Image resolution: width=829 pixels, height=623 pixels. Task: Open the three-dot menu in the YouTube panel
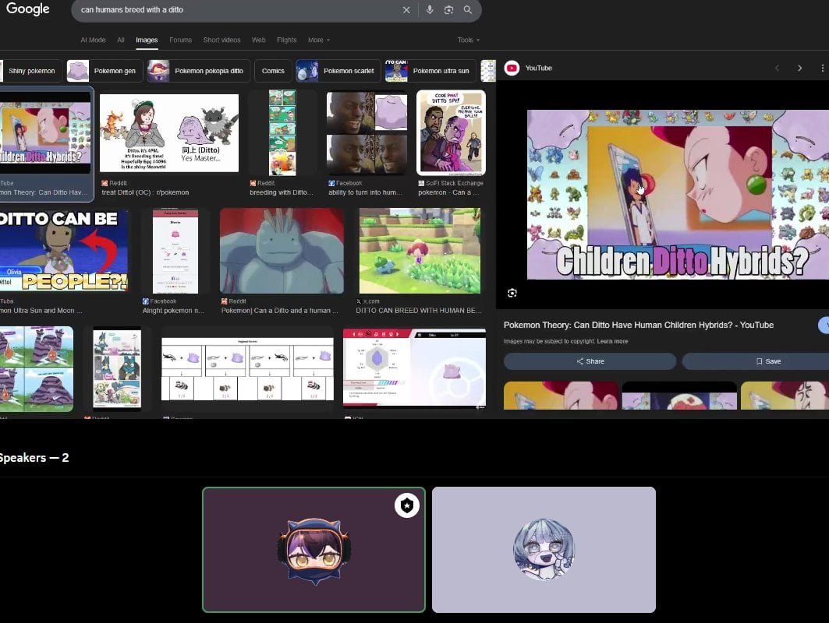click(823, 68)
